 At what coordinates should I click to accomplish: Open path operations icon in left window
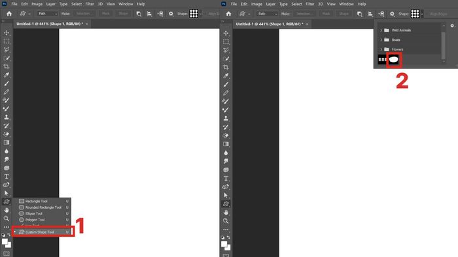(139, 14)
